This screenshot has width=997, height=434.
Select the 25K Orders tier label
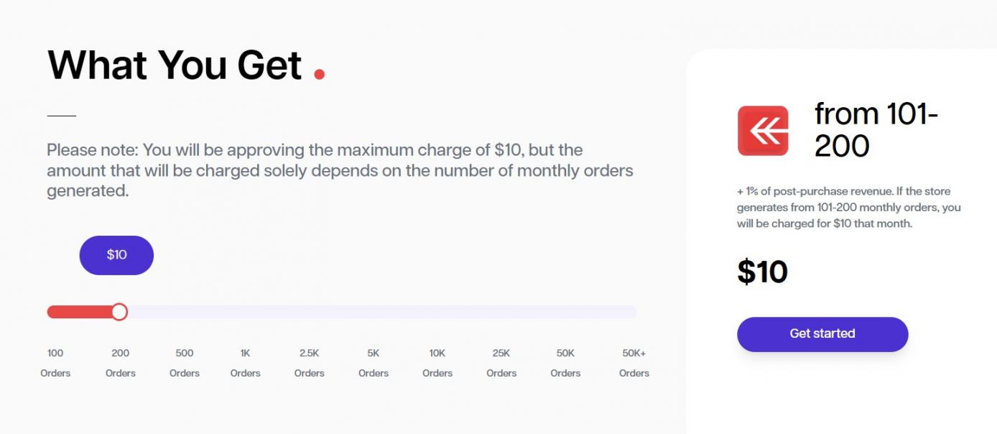pyautogui.click(x=501, y=362)
